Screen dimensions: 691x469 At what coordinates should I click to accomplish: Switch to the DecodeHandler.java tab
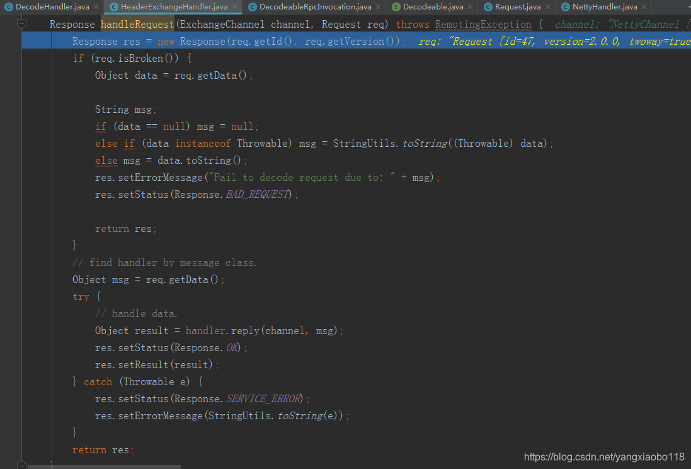(x=52, y=6)
